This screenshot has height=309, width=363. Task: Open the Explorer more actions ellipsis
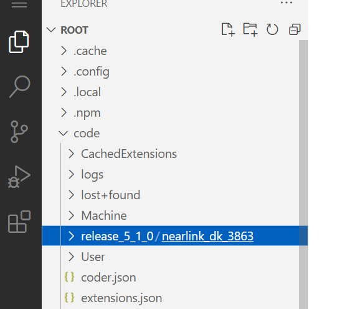(286, 2)
